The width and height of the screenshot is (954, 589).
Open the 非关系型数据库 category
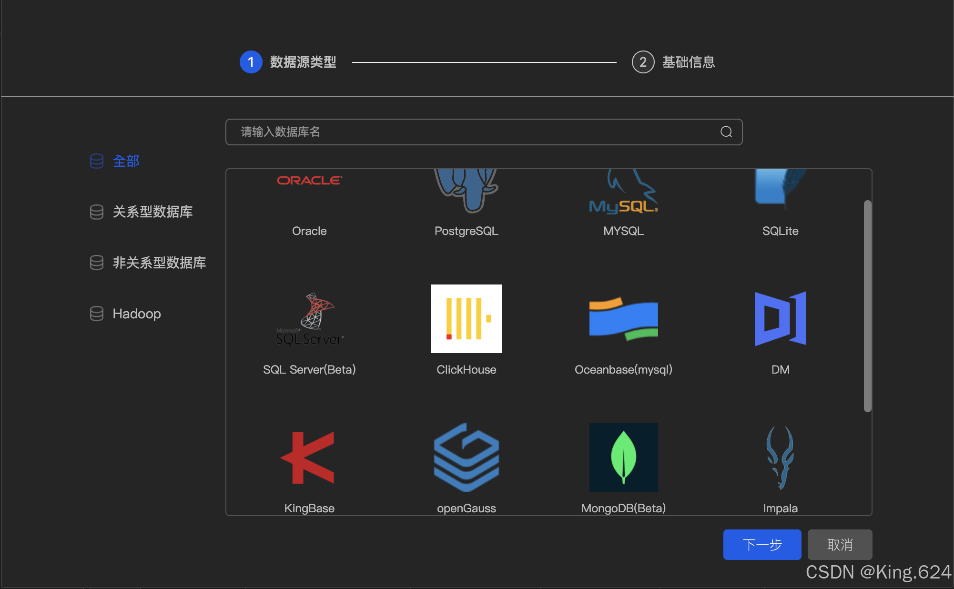[x=159, y=263]
